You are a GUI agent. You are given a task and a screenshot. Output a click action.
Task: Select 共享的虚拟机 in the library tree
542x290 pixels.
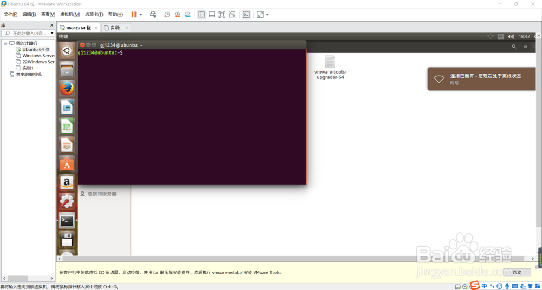(x=26, y=74)
